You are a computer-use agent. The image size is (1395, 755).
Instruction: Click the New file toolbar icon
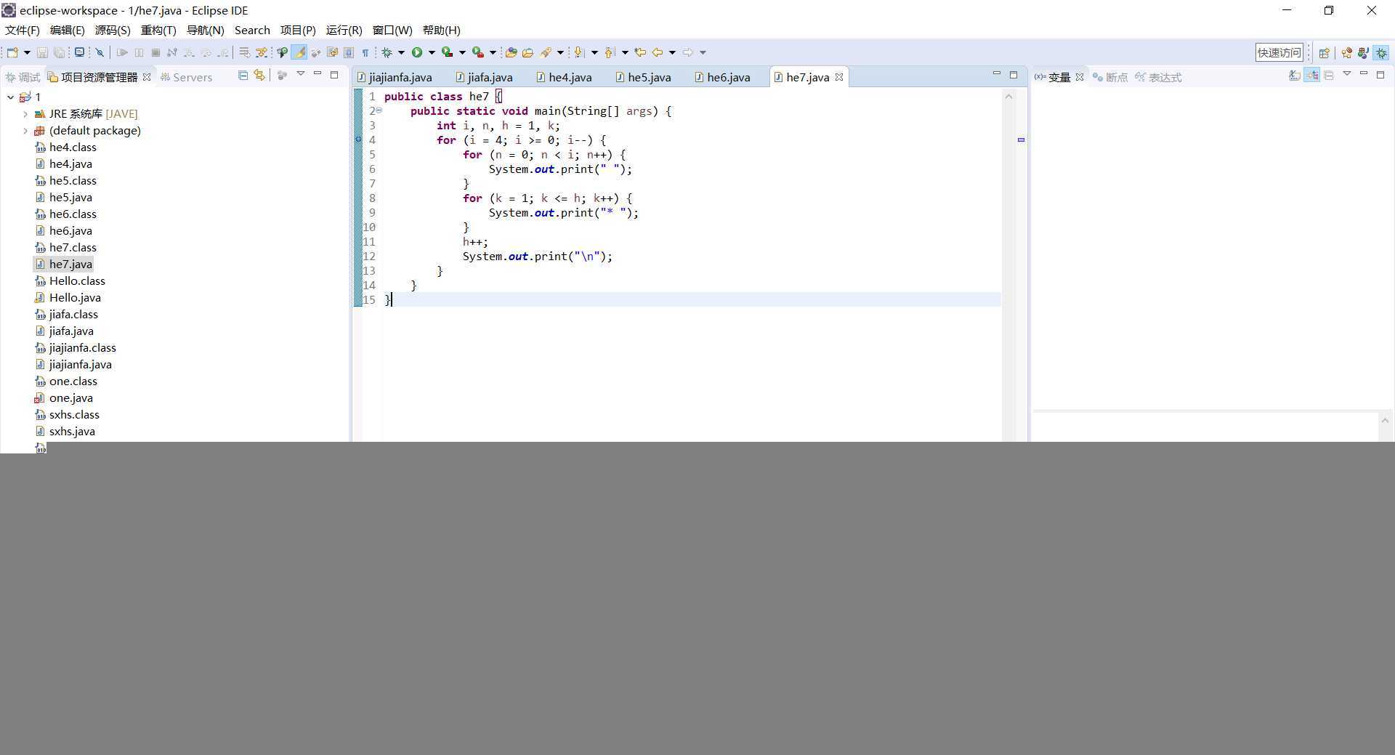click(12, 52)
